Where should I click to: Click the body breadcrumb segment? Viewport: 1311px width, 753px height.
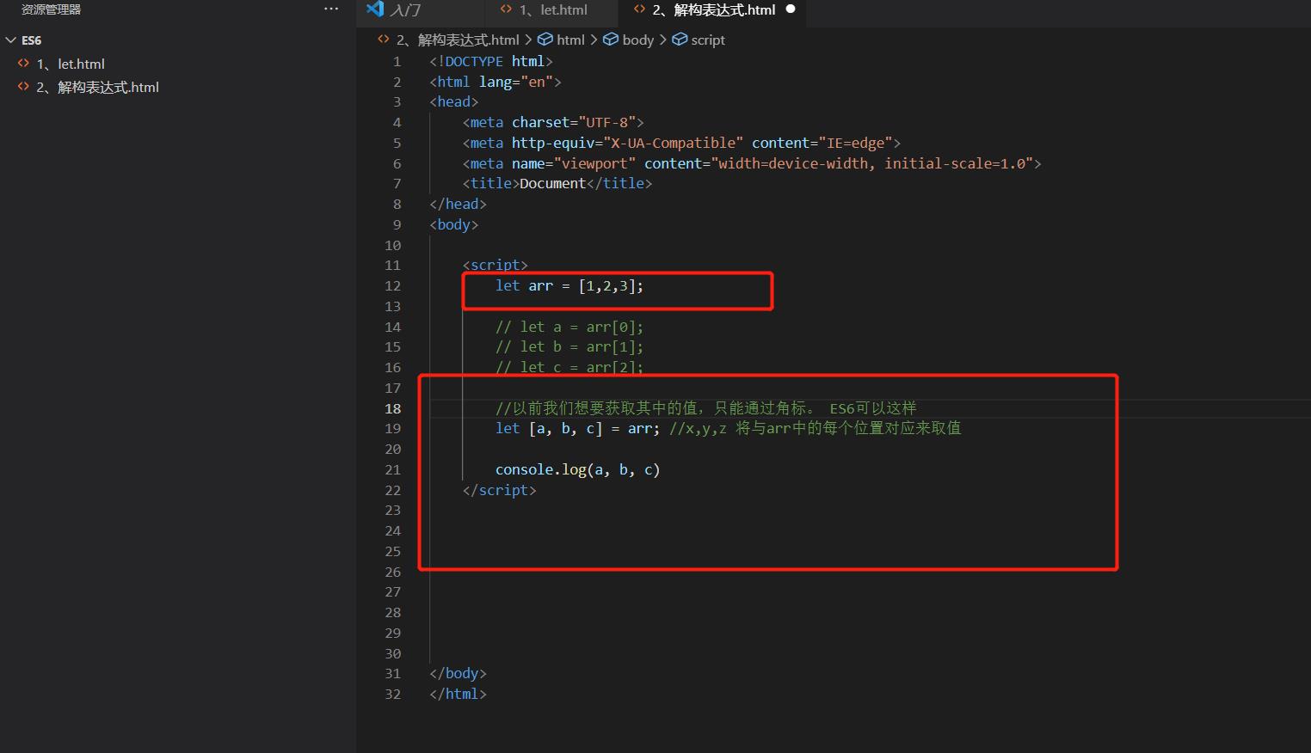click(x=638, y=40)
